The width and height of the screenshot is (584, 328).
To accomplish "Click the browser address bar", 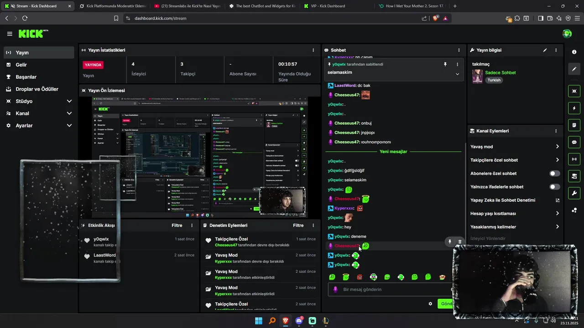I will (x=274, y=18).
